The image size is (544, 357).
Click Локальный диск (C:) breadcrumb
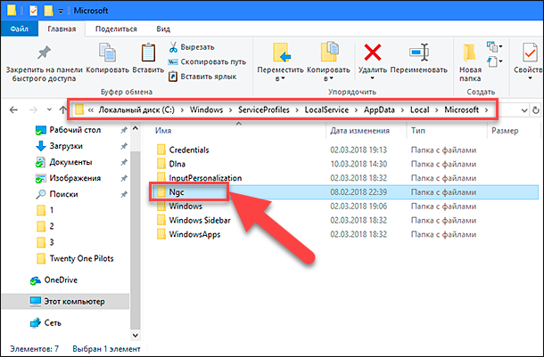[136, 110]
